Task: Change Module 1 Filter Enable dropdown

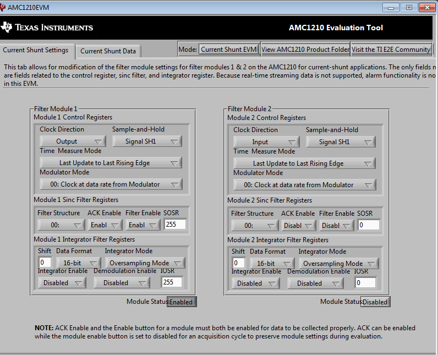Action: coord(143,225)
